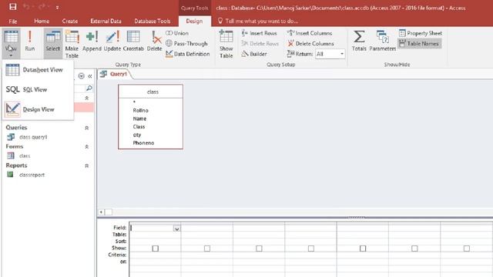Open the File tab

[x=13, y=21]
